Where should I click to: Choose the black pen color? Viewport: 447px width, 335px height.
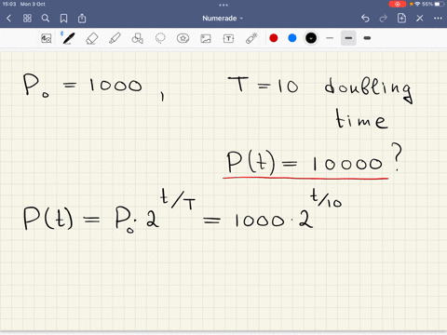coord(311,38)
